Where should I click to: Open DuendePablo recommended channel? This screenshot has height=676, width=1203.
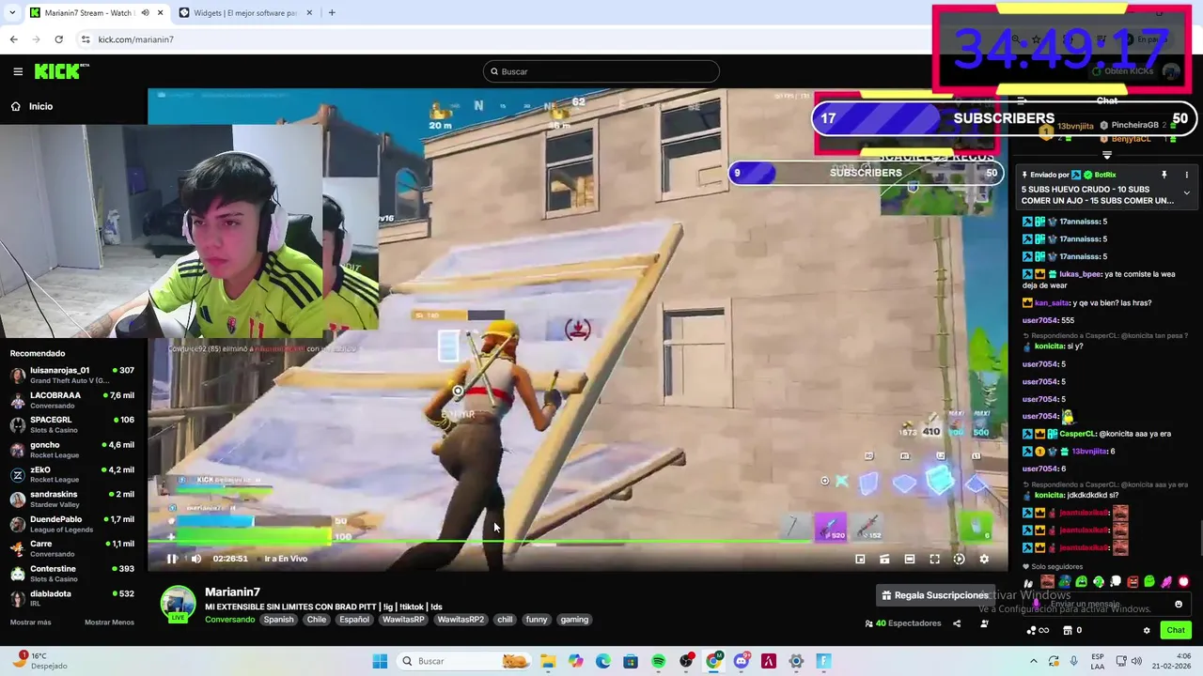(72, 524)
